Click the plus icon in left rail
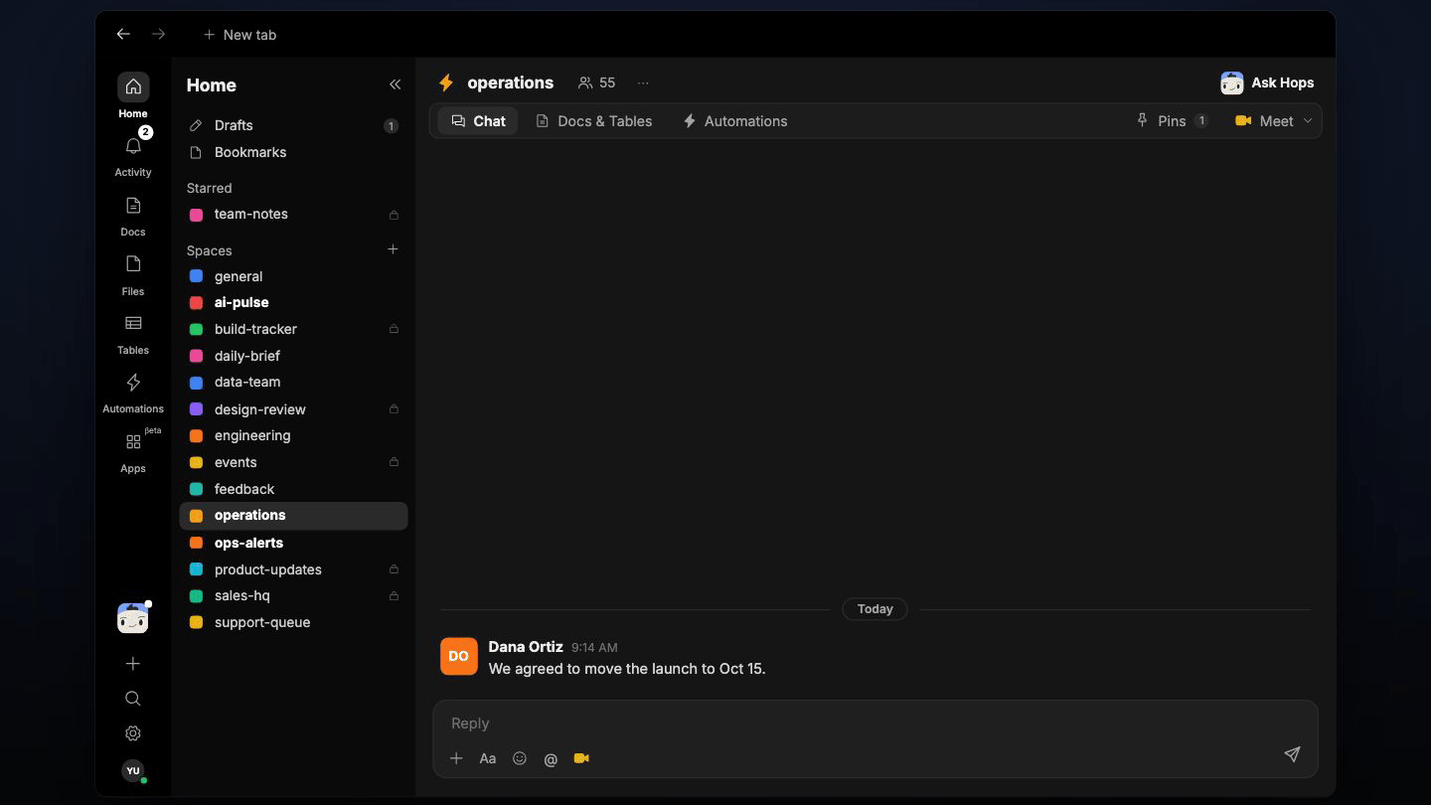This screenshot has width=1431, height=805. coord(133,664)
